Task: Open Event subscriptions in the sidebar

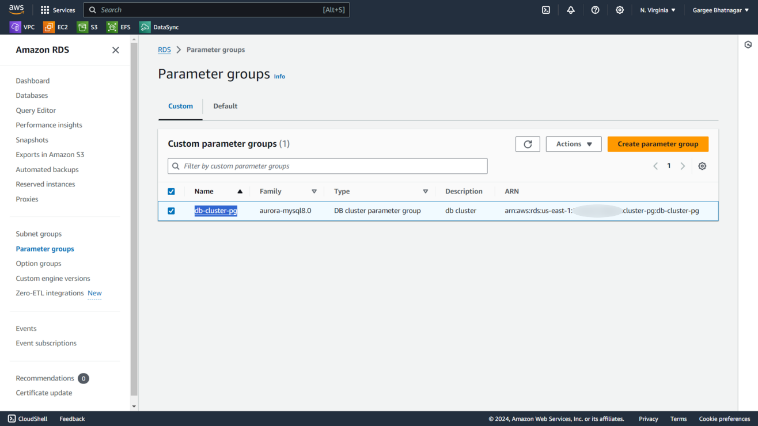Action: tap(46, 343)
